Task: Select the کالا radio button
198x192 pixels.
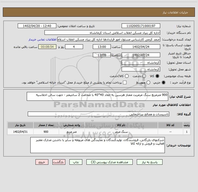Action: (157, 76)
